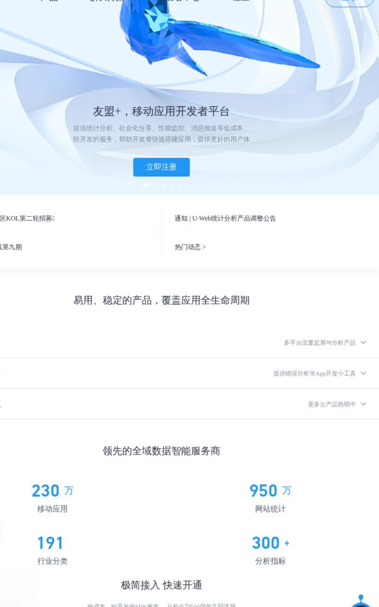Click the heading 领先的全域数据智能服务商
Viewport: 379px width, 607px height.
point(161,451)
